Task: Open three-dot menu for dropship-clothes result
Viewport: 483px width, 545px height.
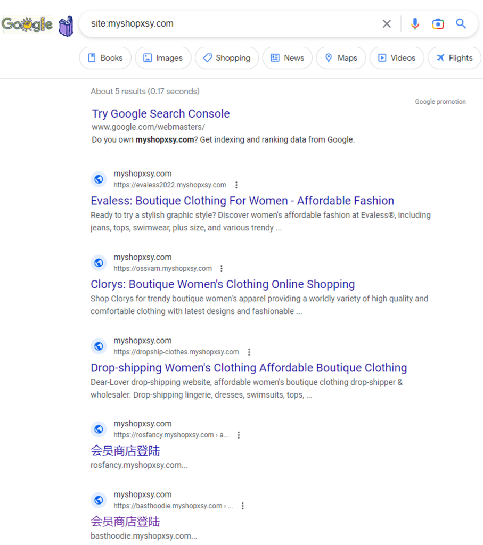Action: [249, 352]
